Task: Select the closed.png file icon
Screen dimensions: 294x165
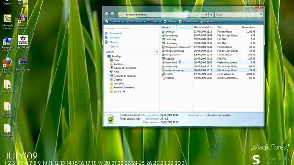Action: (164, 43)
